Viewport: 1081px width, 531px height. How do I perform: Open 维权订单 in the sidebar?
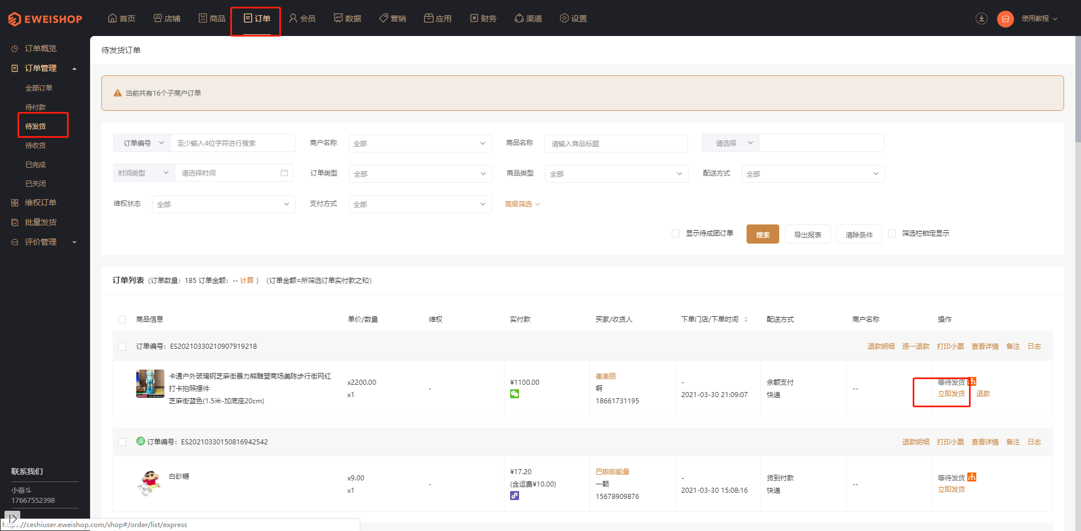pos(41,202)
